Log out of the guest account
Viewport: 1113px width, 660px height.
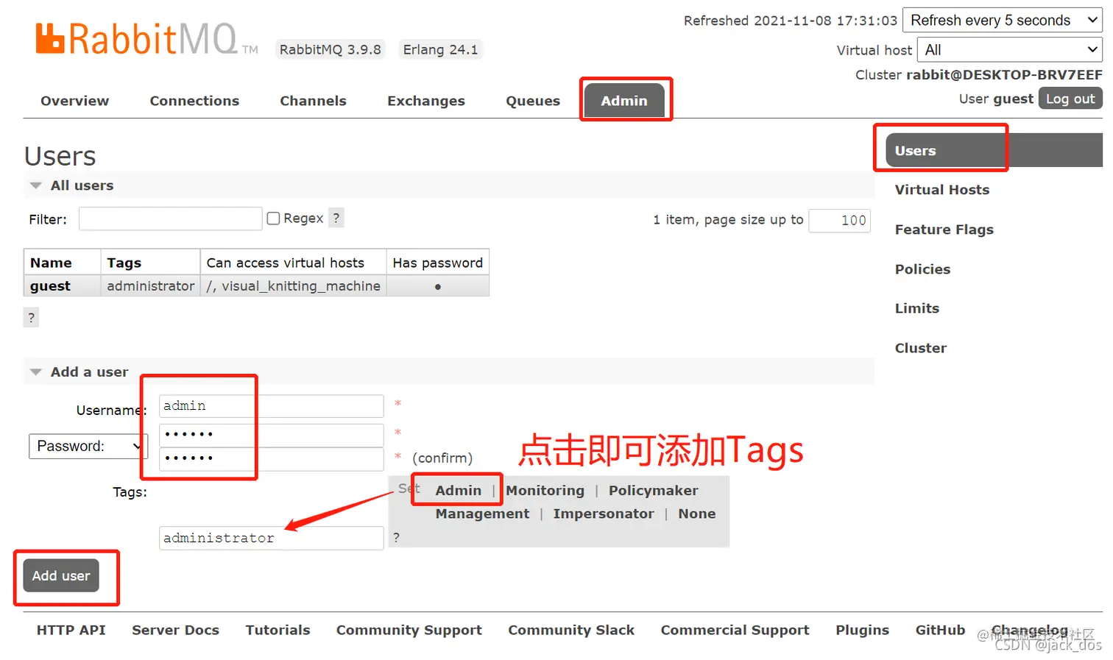1070,99
